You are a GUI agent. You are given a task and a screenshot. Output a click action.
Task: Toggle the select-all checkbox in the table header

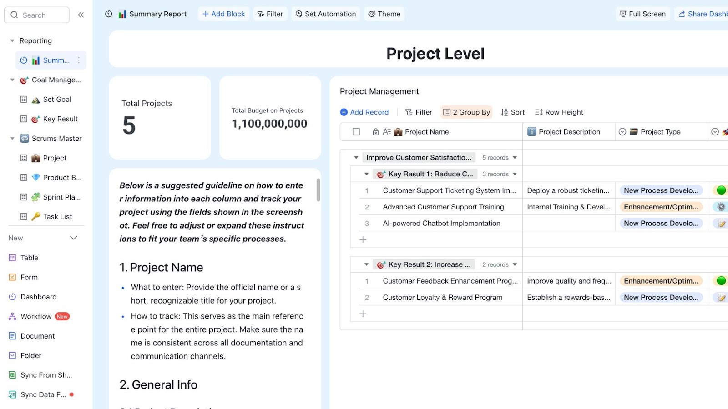[x=356, y=131]
